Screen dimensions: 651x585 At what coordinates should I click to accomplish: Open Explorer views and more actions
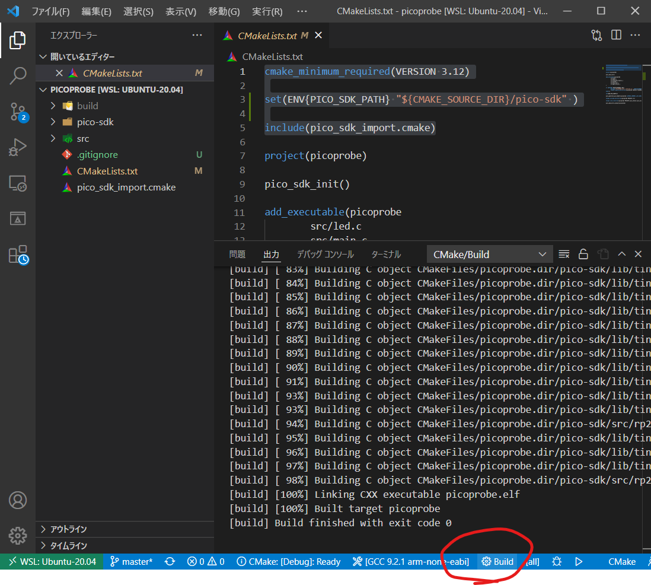coord(197,36)
